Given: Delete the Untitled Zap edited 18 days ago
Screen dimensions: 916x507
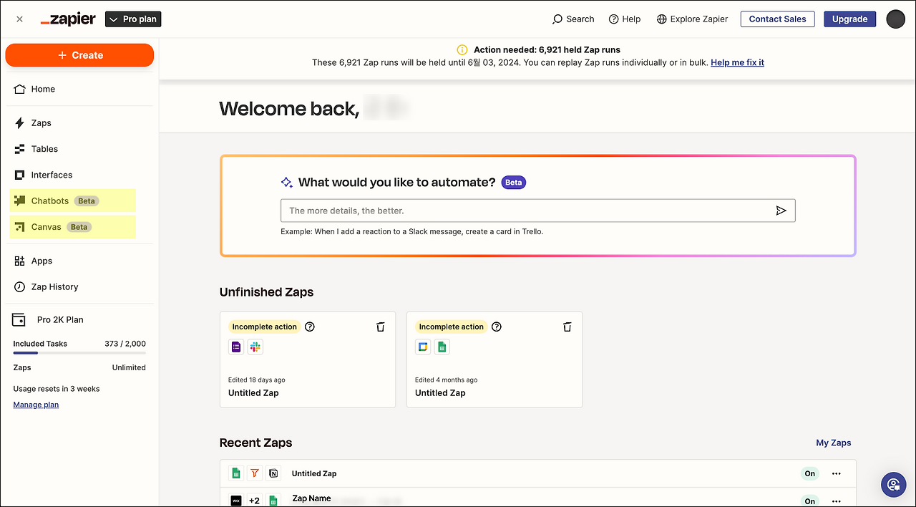Looking at the screenshot, I should click(381, 327).
